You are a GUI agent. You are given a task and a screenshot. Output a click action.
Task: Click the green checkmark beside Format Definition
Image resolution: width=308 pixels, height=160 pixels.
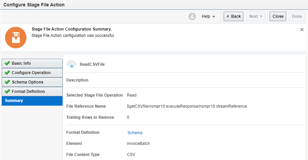[x=7, y=92]
